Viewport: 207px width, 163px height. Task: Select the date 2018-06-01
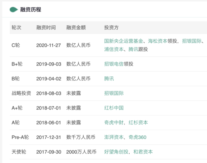[48, 123]
